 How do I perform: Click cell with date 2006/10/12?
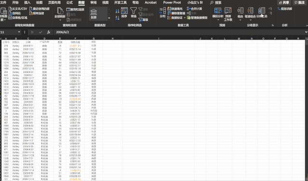[x=28, y=53]
